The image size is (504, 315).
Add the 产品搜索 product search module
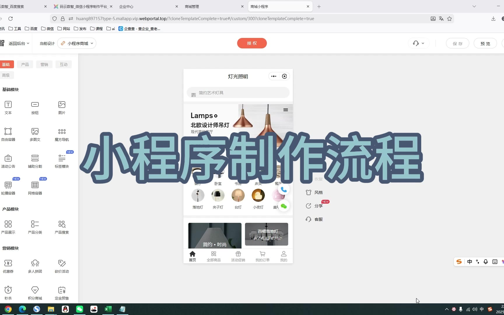pyautogui.click(x=62, y=227)
